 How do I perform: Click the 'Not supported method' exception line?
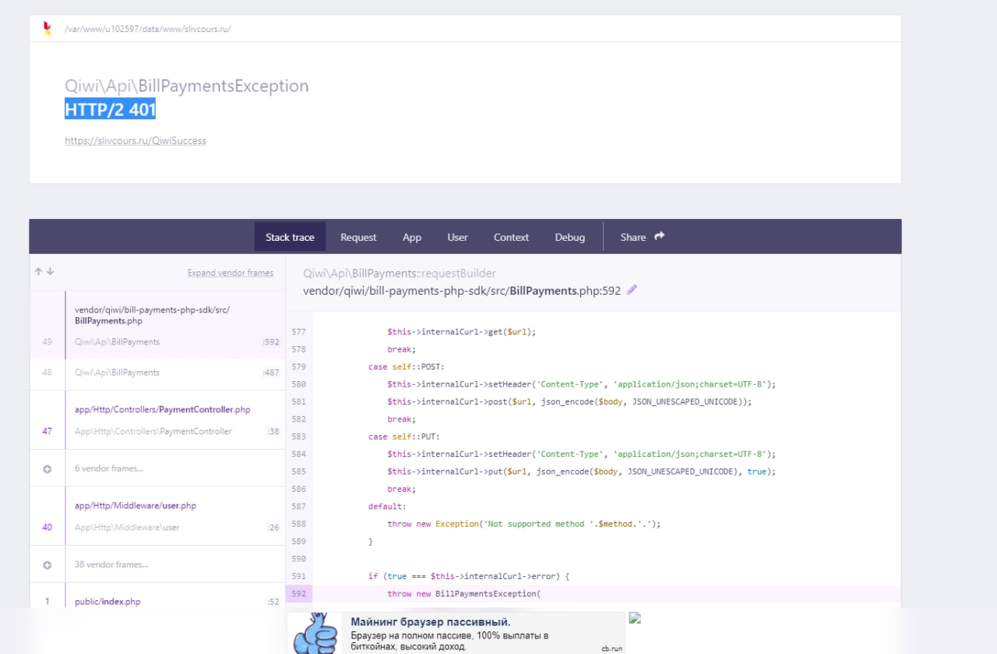tap(524, 524)
